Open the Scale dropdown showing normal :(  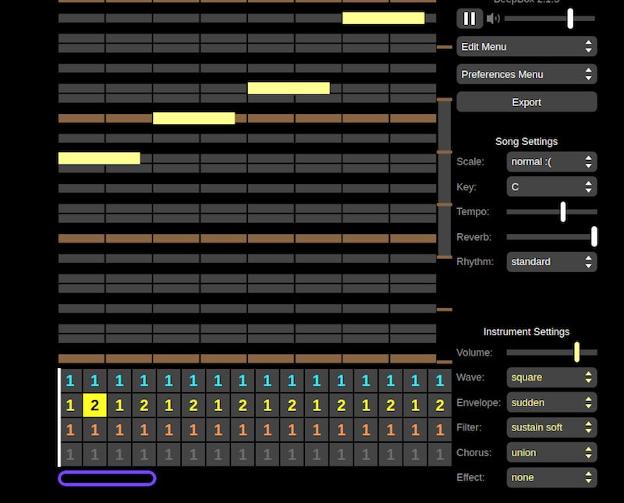(x=551, y=161)
